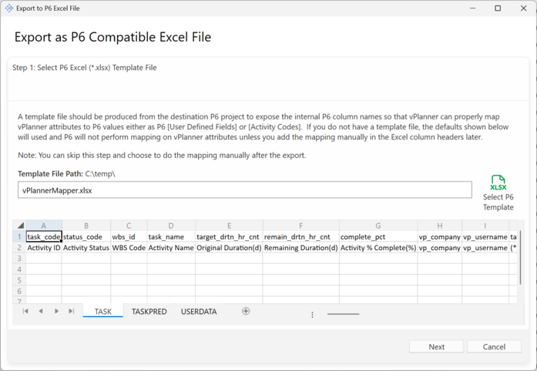Click the Next button

pos(436,346)
